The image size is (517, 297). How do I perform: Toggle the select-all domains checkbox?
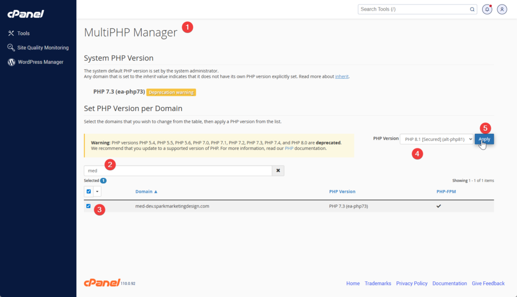[x=89, y=191]
